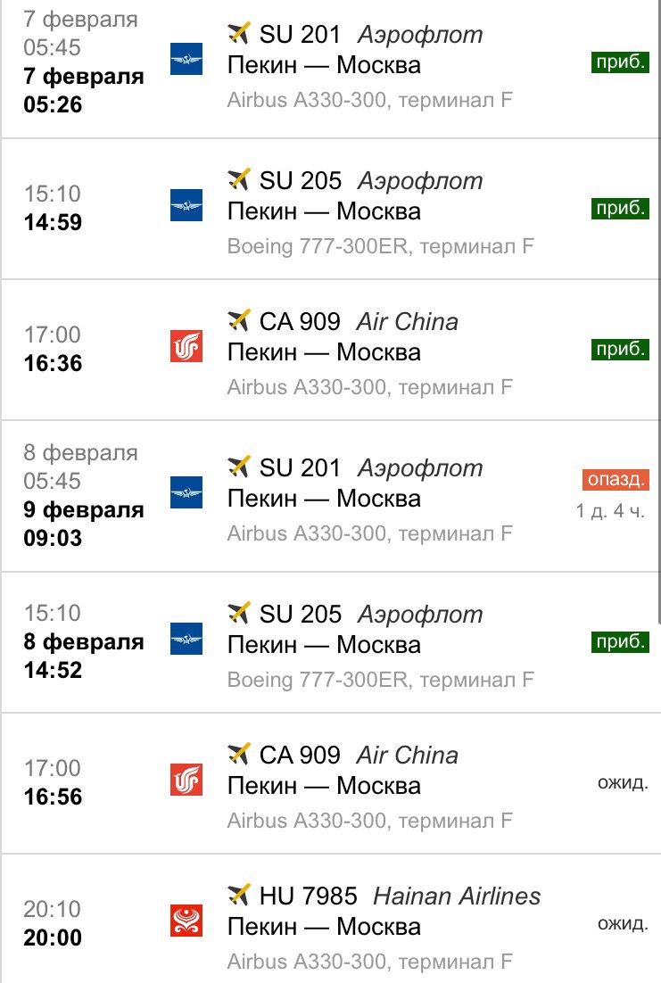The height and width of the screenshot is (983, 661).
Task: Tap the plane icon beside delayed SU 201
Action: pos(239,467)
